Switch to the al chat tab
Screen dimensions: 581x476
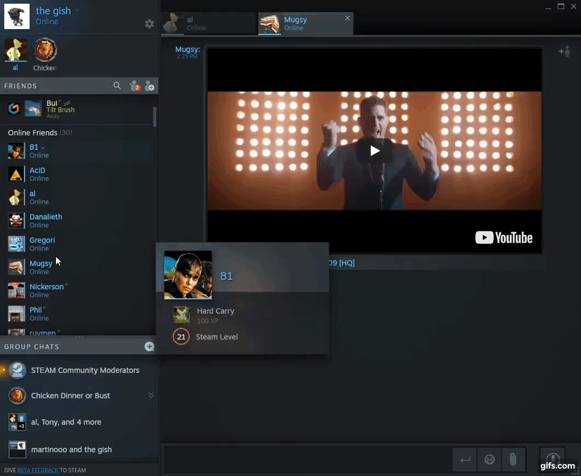pos(209,24)
